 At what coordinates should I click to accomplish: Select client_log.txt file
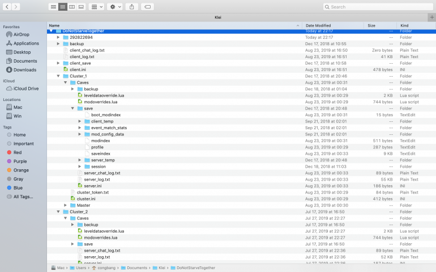82,57
